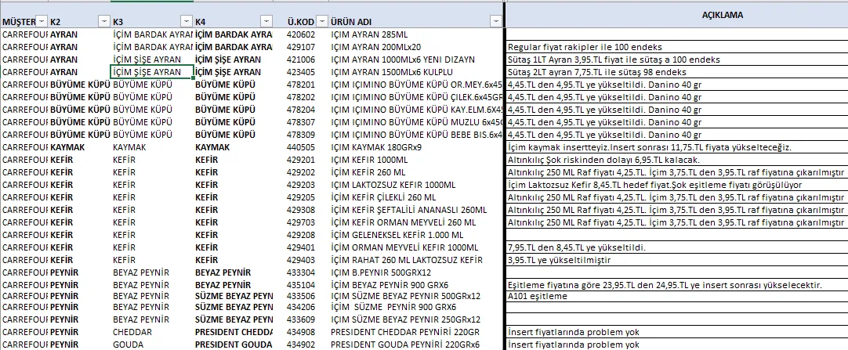
Task: Click the cell PRESIDENT GOUDA PEYNİRİ 220GRx6
Action: coord(404,345)
